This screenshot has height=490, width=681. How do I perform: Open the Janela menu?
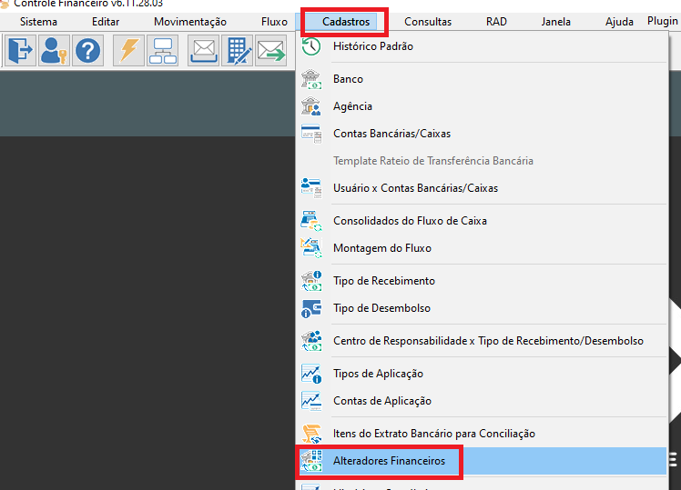[x=556, y=22]
